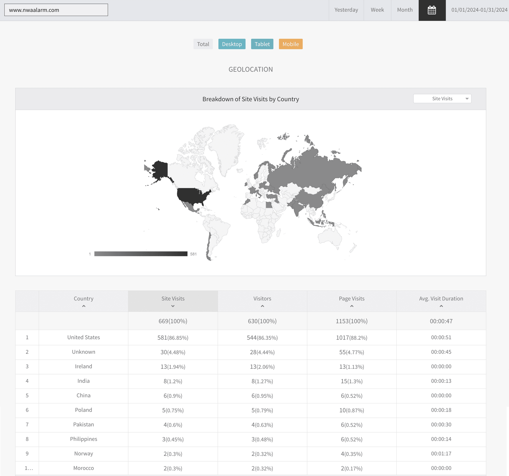
Task: Open the www.nwaalarm.com site selector
Action: (x=56, y=10)
